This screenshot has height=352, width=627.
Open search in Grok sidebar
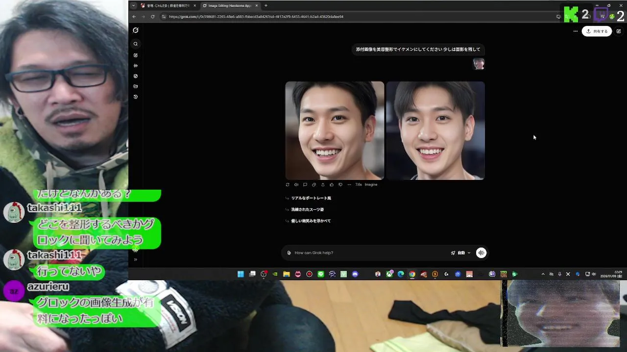(x=136, y=44)
